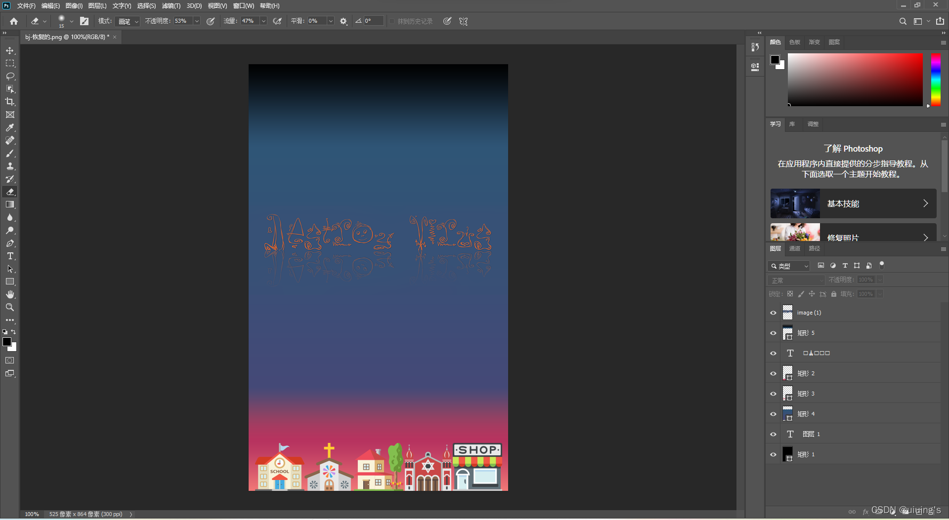Select the Move tool
Screen dimensions: 949x520
(x=10, y=51)
